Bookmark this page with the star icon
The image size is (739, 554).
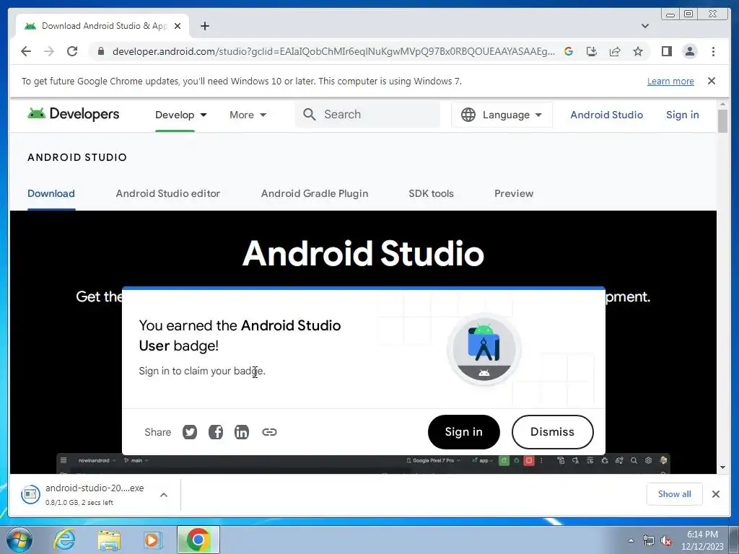pos(638,51)
